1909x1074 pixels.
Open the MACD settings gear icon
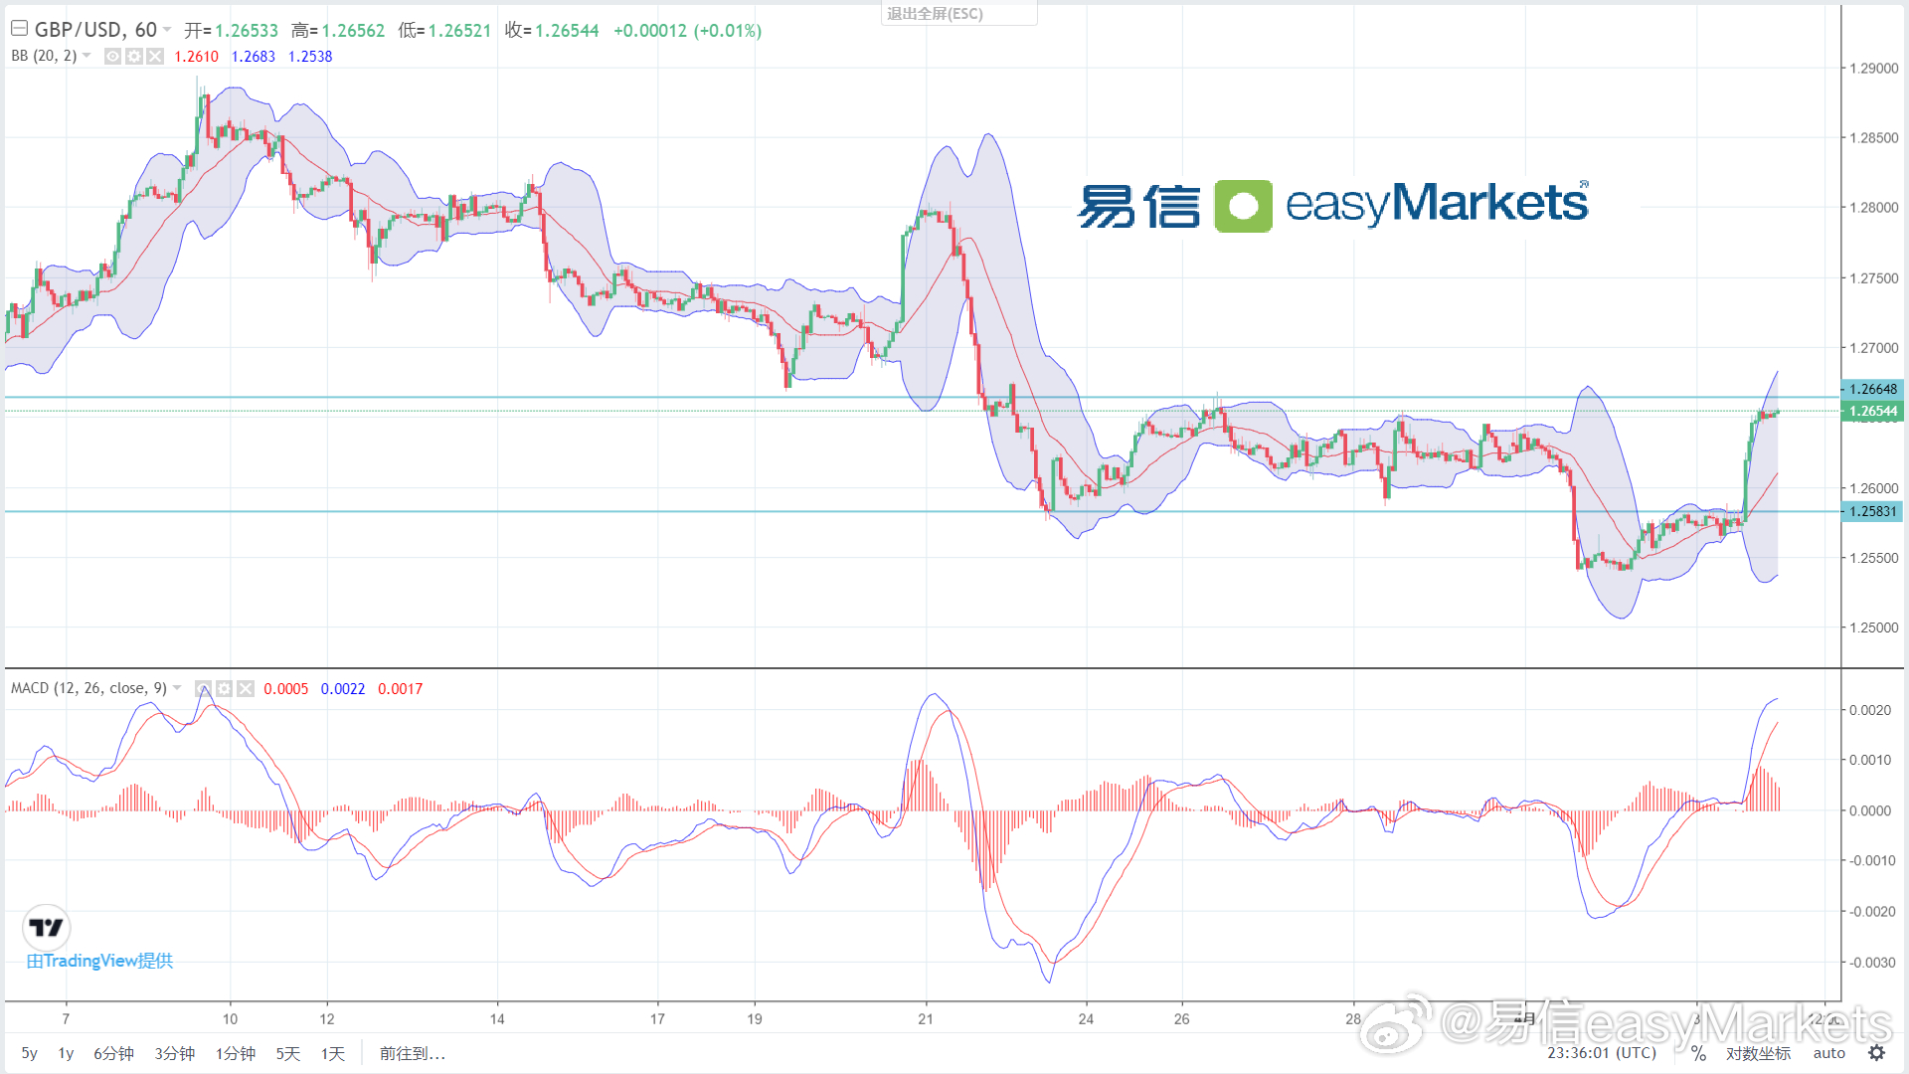tap(223, 688)
